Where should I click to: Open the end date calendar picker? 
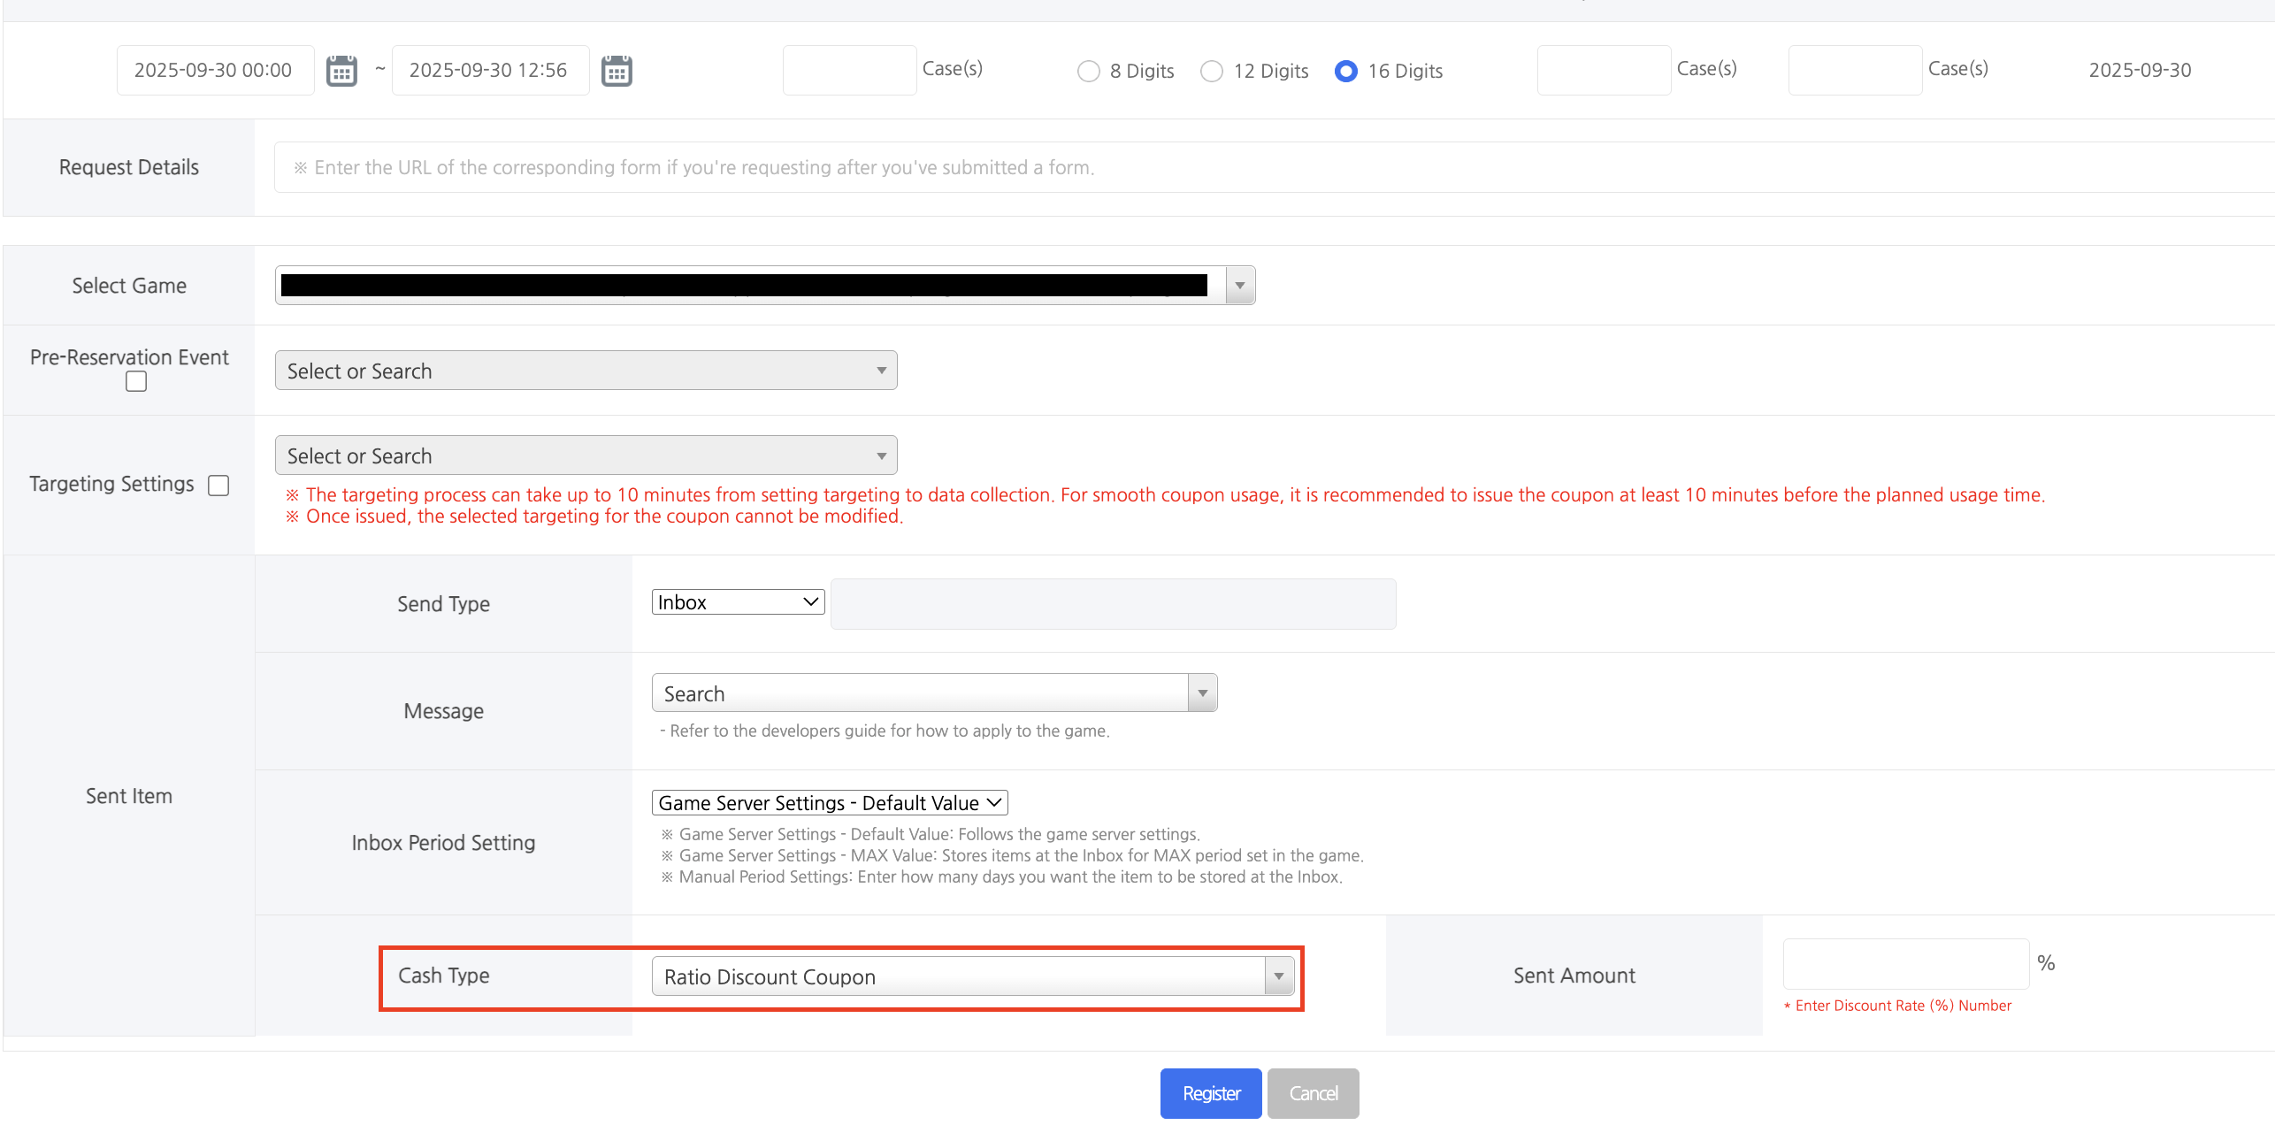click(x=617, y=71)
